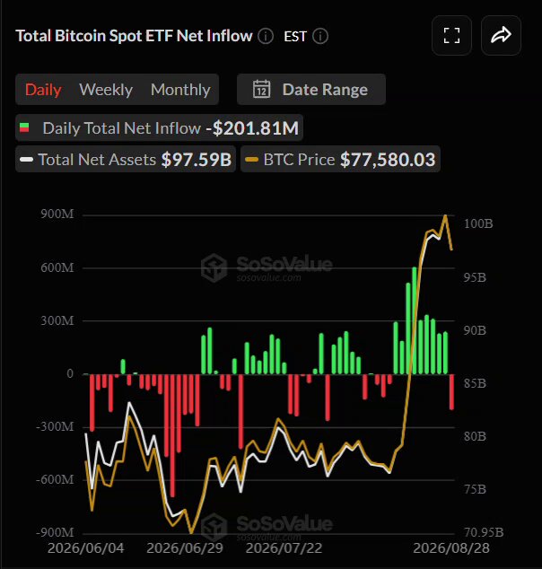Switch to the Weekly tab
Viewport: 542px width, 569px height.
point(106,90)
